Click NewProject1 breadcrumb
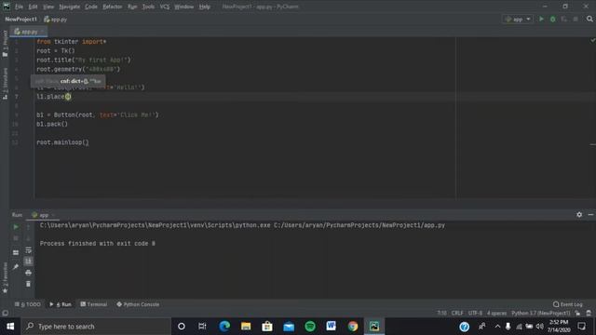Viewport: 596px width, 335px height. [x=21, y=19]
